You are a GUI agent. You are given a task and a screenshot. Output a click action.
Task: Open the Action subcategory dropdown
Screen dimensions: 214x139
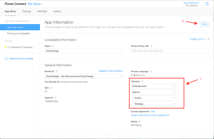point(154,98)
